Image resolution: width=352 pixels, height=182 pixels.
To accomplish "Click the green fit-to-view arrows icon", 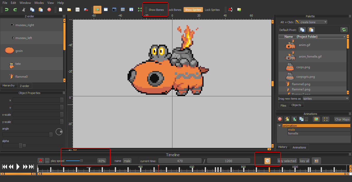I will (x=140, y=10).
